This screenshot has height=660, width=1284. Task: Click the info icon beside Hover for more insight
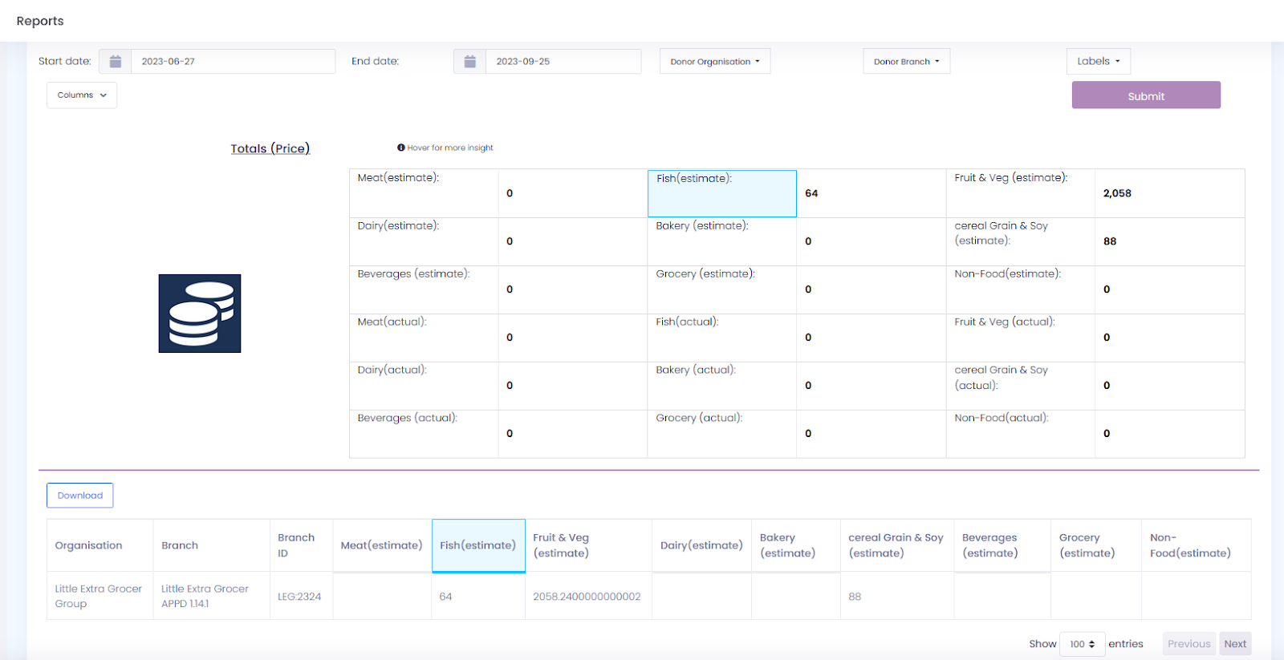400,148
